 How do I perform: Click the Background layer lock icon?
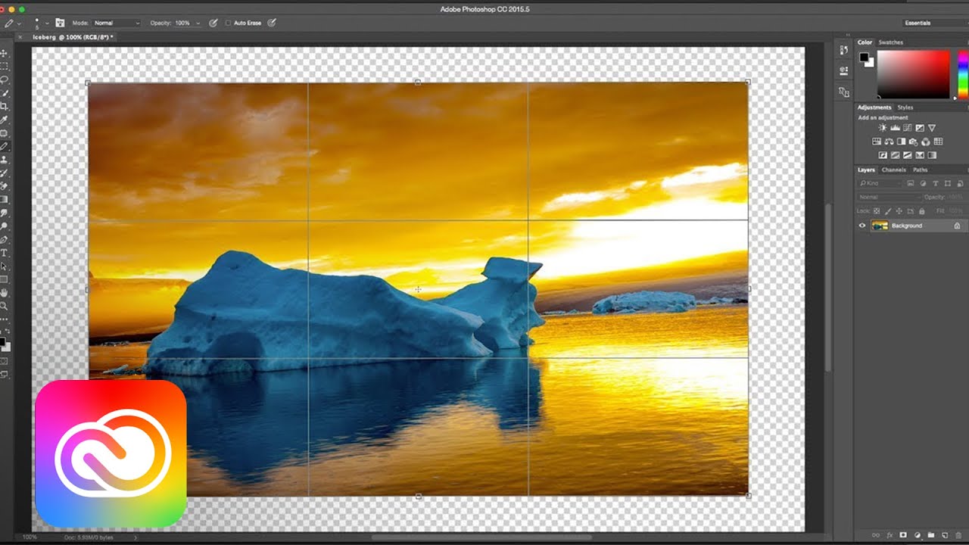[957, 226]
